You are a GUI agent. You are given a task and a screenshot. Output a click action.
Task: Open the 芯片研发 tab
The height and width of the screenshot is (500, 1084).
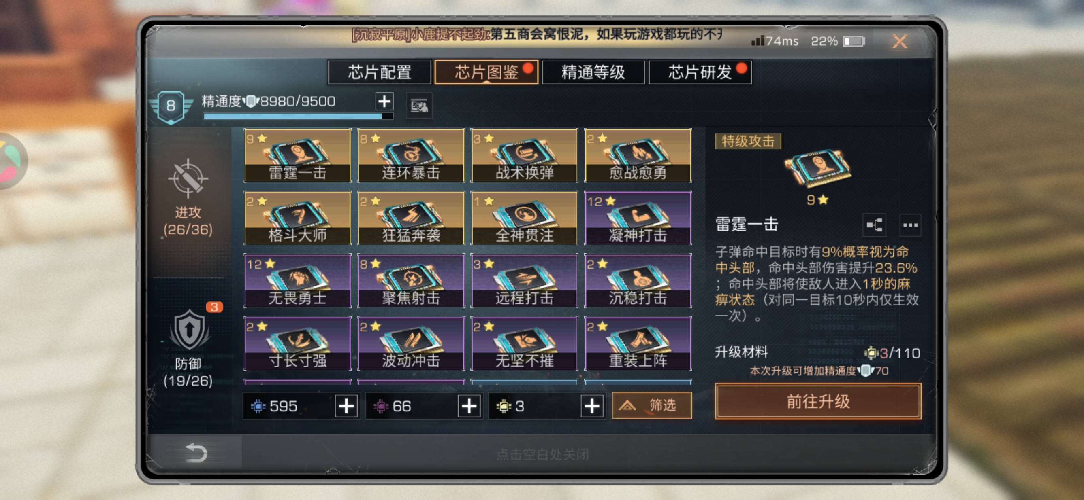700,72
